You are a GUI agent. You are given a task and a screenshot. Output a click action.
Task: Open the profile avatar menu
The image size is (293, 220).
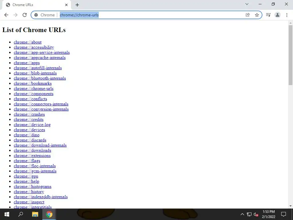[278, 15]
